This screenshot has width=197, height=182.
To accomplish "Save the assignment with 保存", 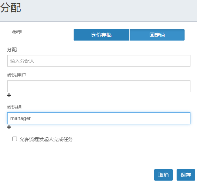I will pyautogui.click(x=186, y=175).
